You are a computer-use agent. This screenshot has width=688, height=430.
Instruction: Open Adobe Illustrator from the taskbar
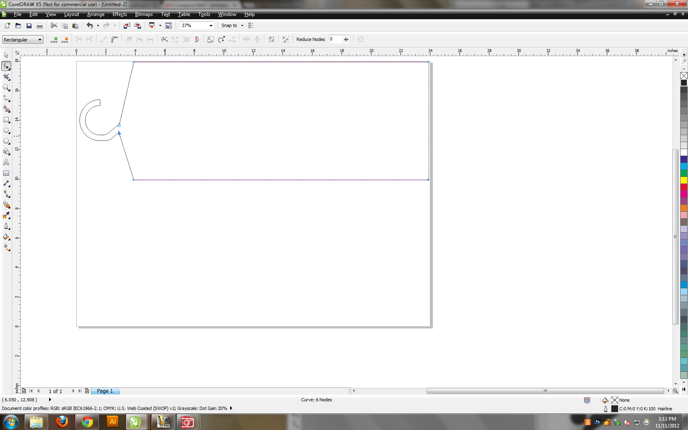112,422
